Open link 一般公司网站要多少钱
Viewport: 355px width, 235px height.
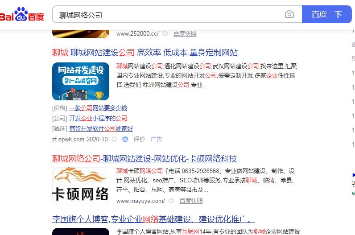click(98, 108)
